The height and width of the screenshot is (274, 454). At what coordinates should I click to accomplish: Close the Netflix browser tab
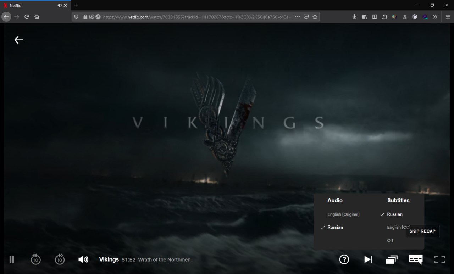click(x=65, y=5)
